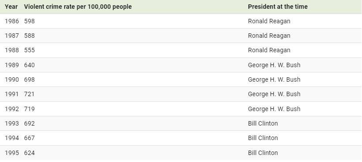Click the 555 crime rate value
This screenshot has width=362, height=162.
(x=29, y=50)
